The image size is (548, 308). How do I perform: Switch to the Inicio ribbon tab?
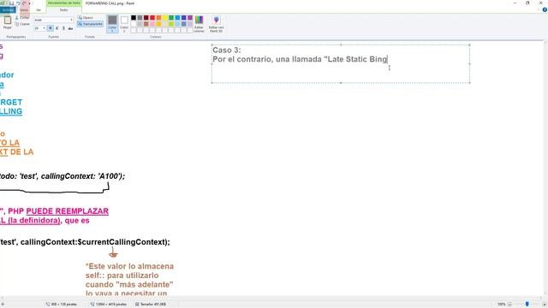tap(24, 9)
